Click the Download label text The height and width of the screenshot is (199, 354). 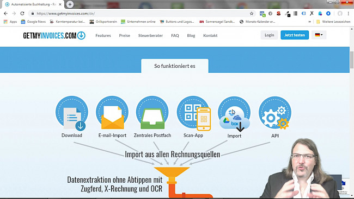coord(72,136)
